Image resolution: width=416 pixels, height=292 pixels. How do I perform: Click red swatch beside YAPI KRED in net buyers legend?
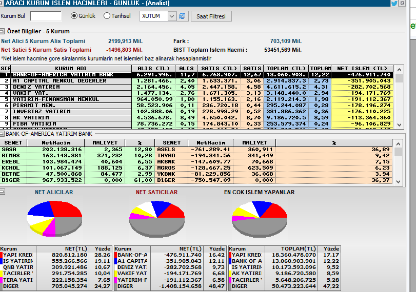2,255
